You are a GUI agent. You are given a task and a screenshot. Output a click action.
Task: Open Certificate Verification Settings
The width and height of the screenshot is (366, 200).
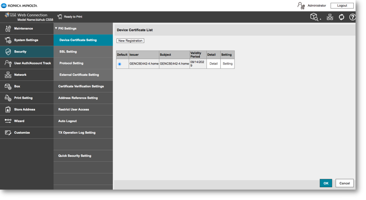[83, 86]
